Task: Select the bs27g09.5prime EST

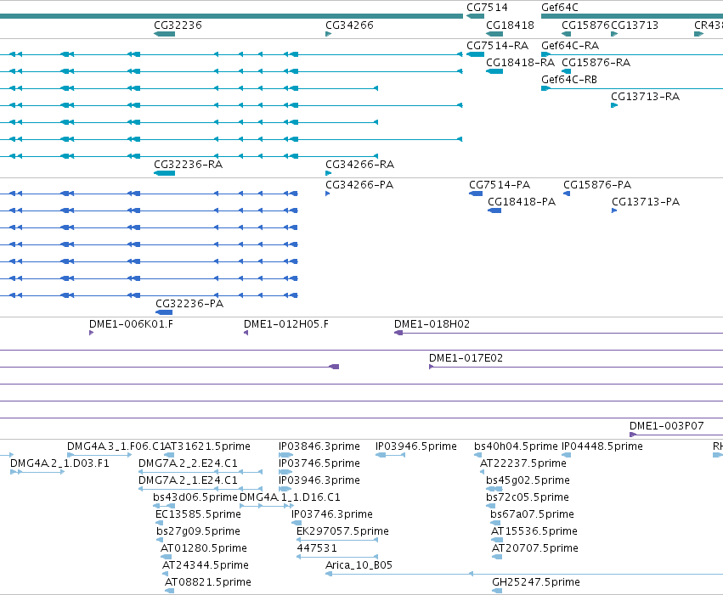Action: [160, 540]
